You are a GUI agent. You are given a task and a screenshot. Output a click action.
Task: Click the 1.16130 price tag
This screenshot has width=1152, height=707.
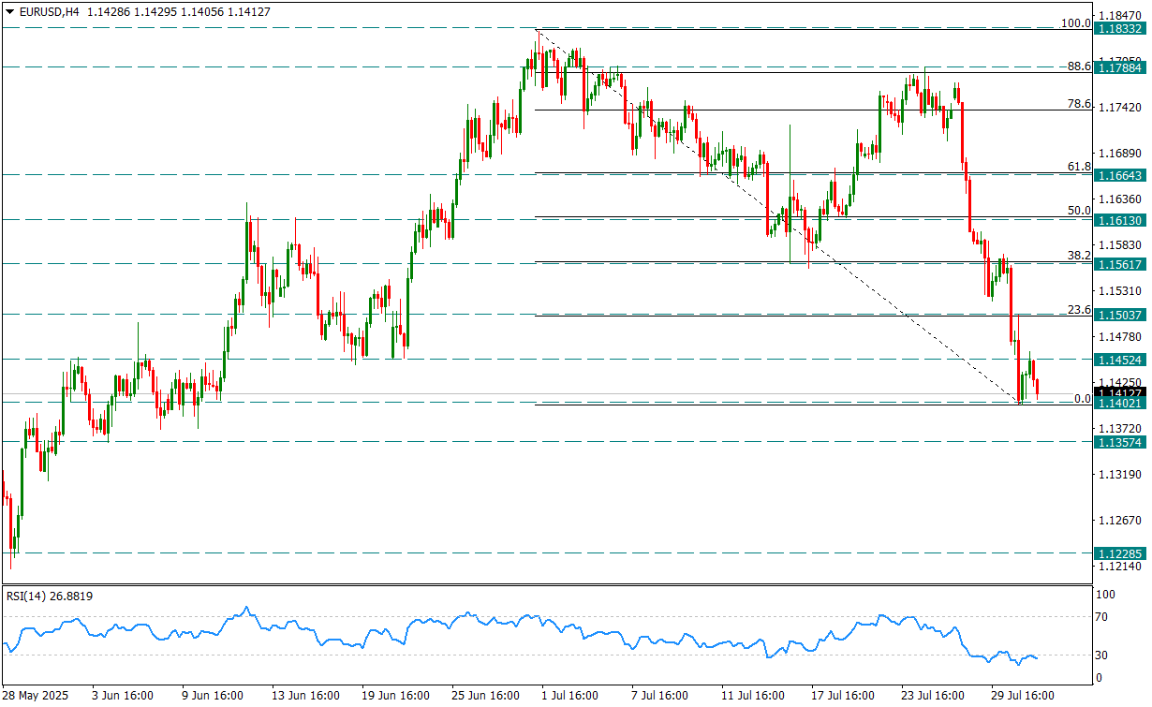click(1121, 220)
